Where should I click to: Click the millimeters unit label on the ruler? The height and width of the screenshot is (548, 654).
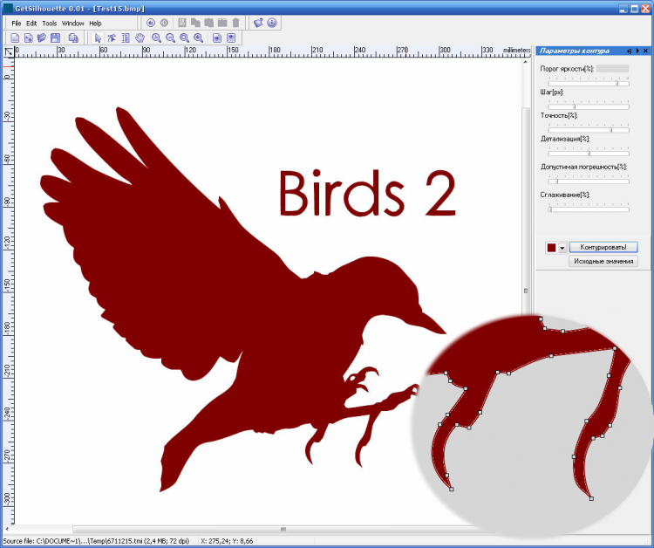(516, 50)
